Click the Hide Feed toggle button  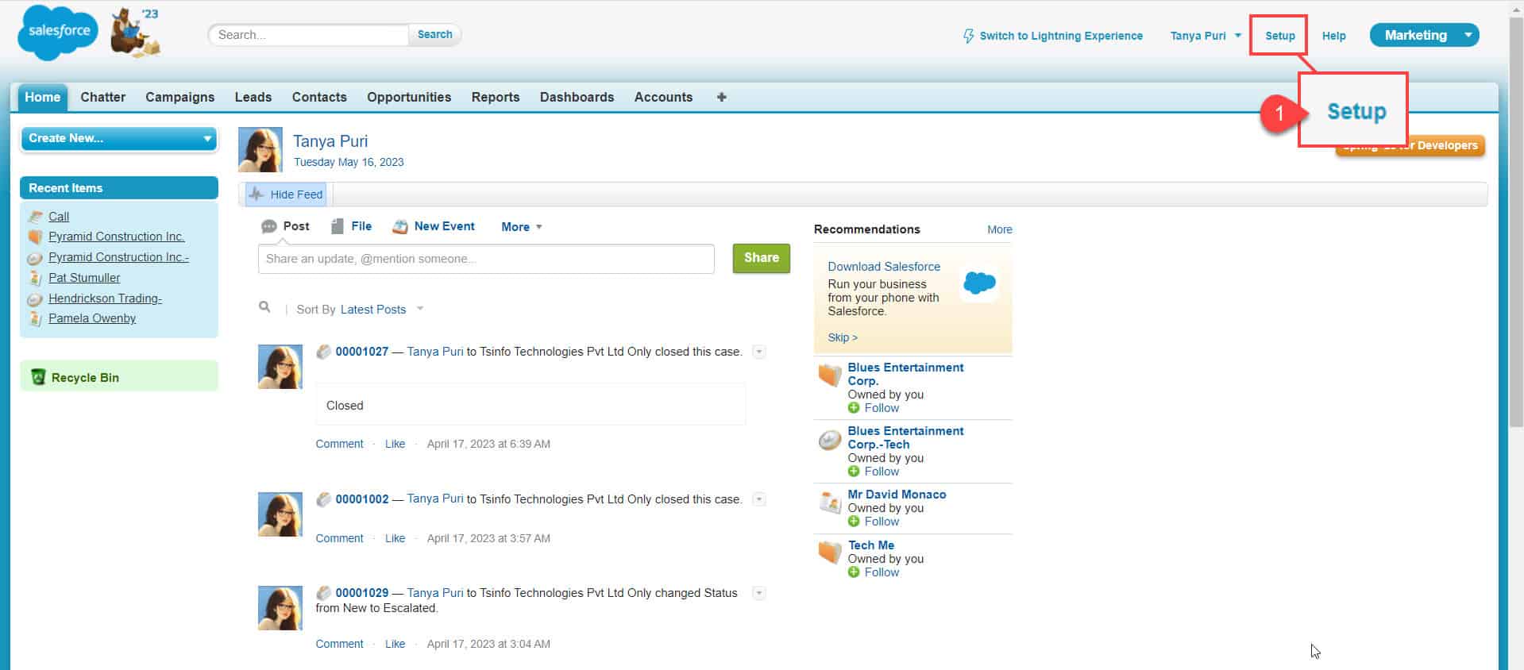click(x=286, y=194)
